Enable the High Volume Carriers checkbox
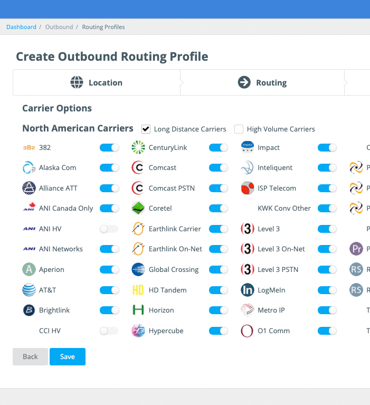The image size is (370, 405). [x=239, y=129]
